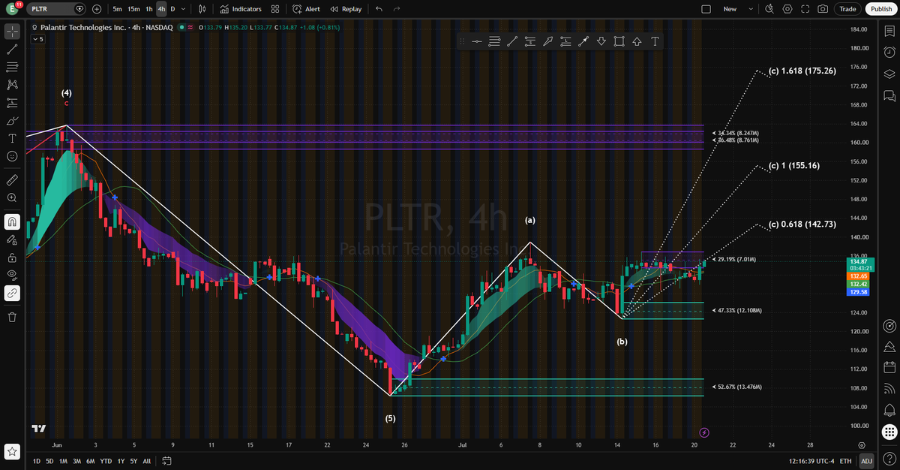Open the favorites star toolbar button
This screenshot has height=470, width=900.
(12, 452)
